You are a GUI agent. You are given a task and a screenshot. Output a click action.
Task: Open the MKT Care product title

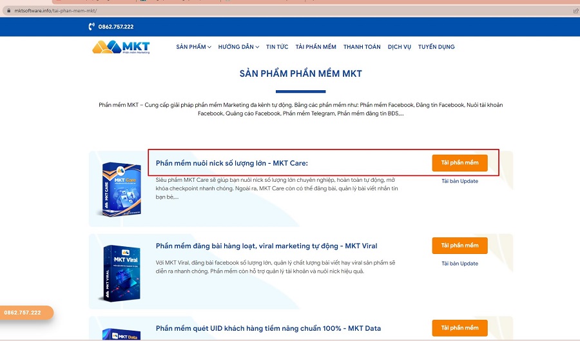pyautogui.click(x=232, y=163)
